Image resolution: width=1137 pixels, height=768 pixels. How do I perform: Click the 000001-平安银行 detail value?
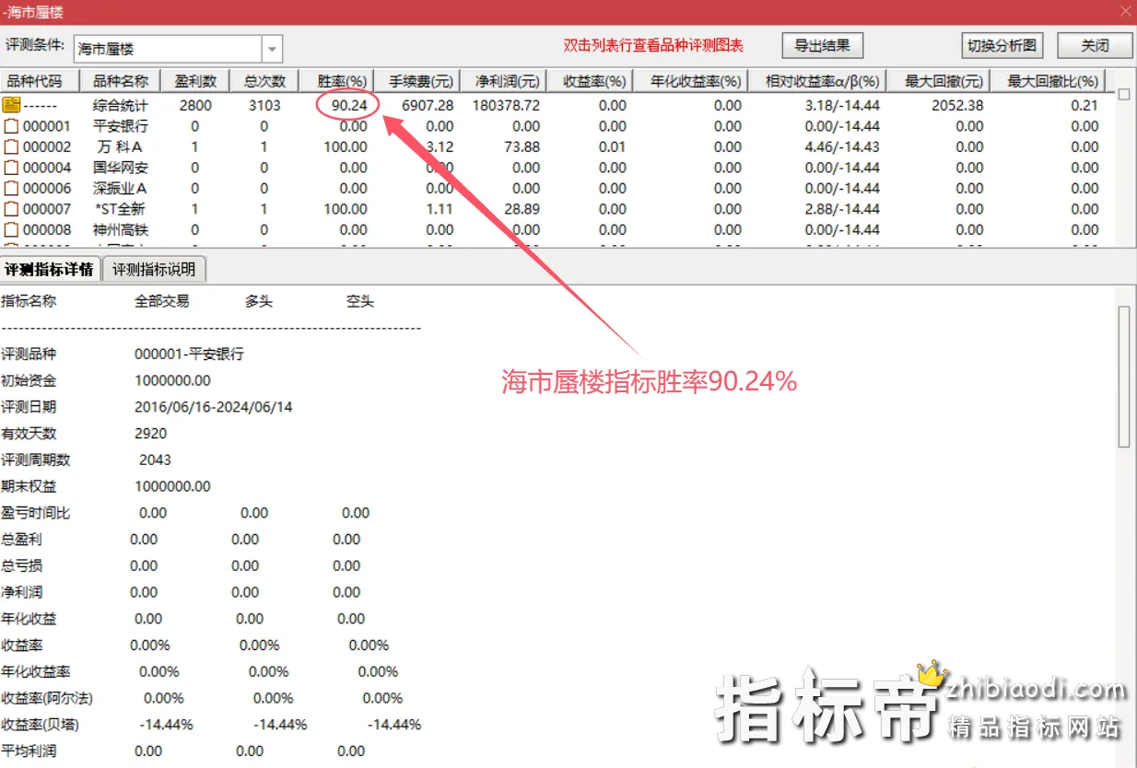tap(189, 354)
